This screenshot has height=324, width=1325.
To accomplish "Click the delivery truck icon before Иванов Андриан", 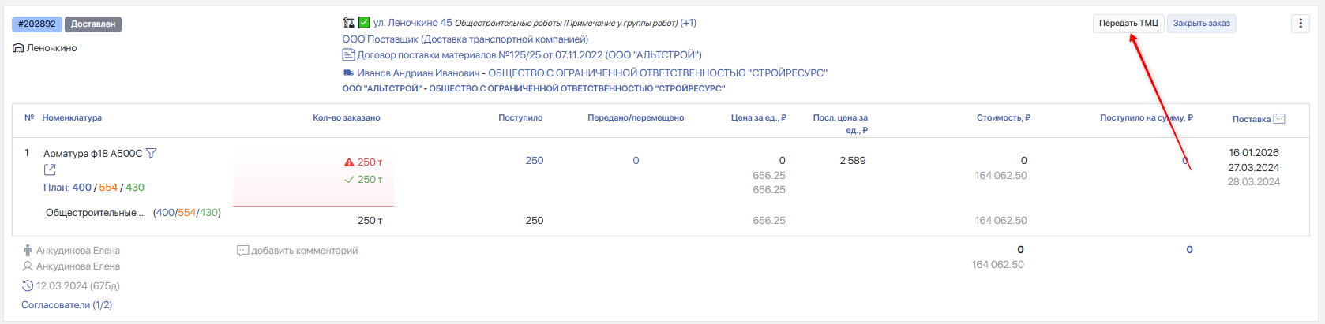I will 348,73.
